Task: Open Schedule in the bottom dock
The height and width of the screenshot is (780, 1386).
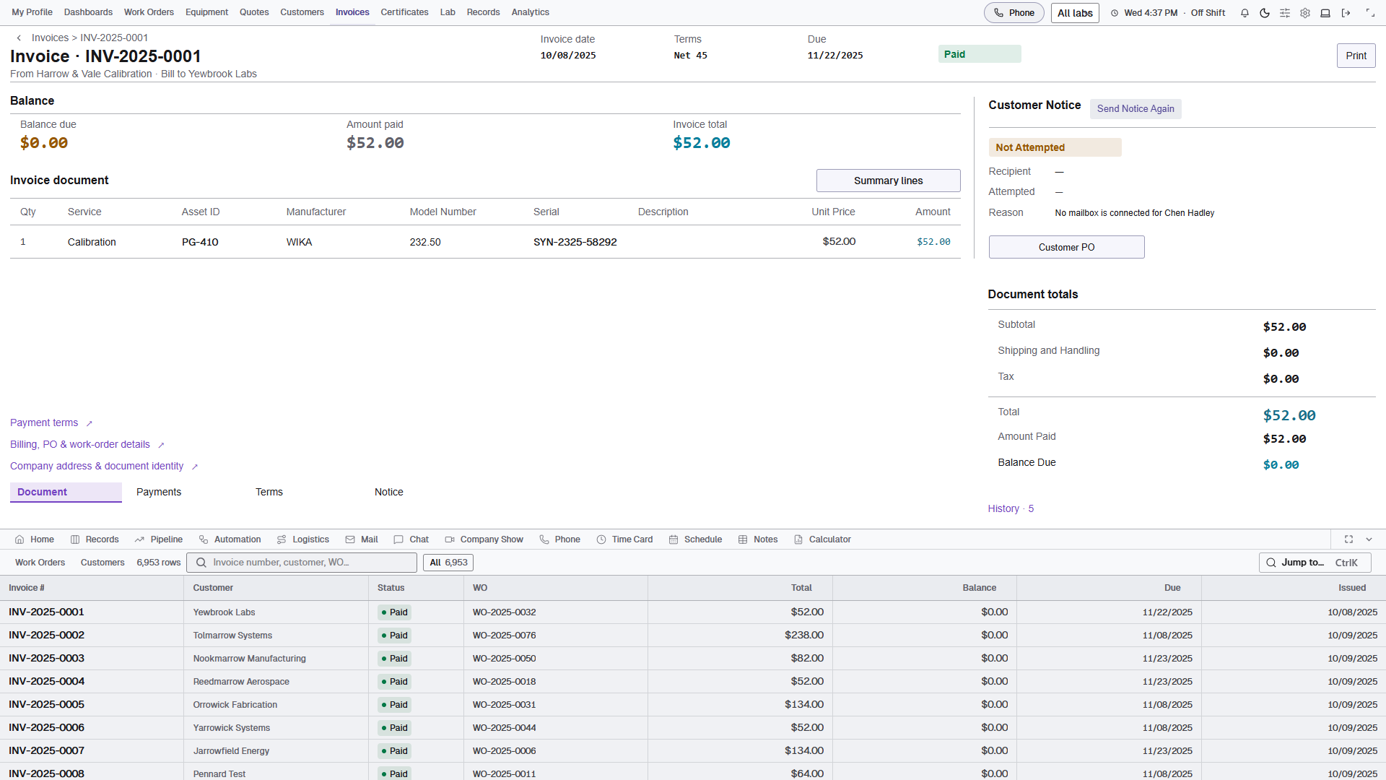Action: [695, 539]
